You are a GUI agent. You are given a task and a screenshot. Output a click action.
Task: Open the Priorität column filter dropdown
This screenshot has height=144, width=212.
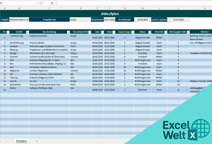coord(166,32)
